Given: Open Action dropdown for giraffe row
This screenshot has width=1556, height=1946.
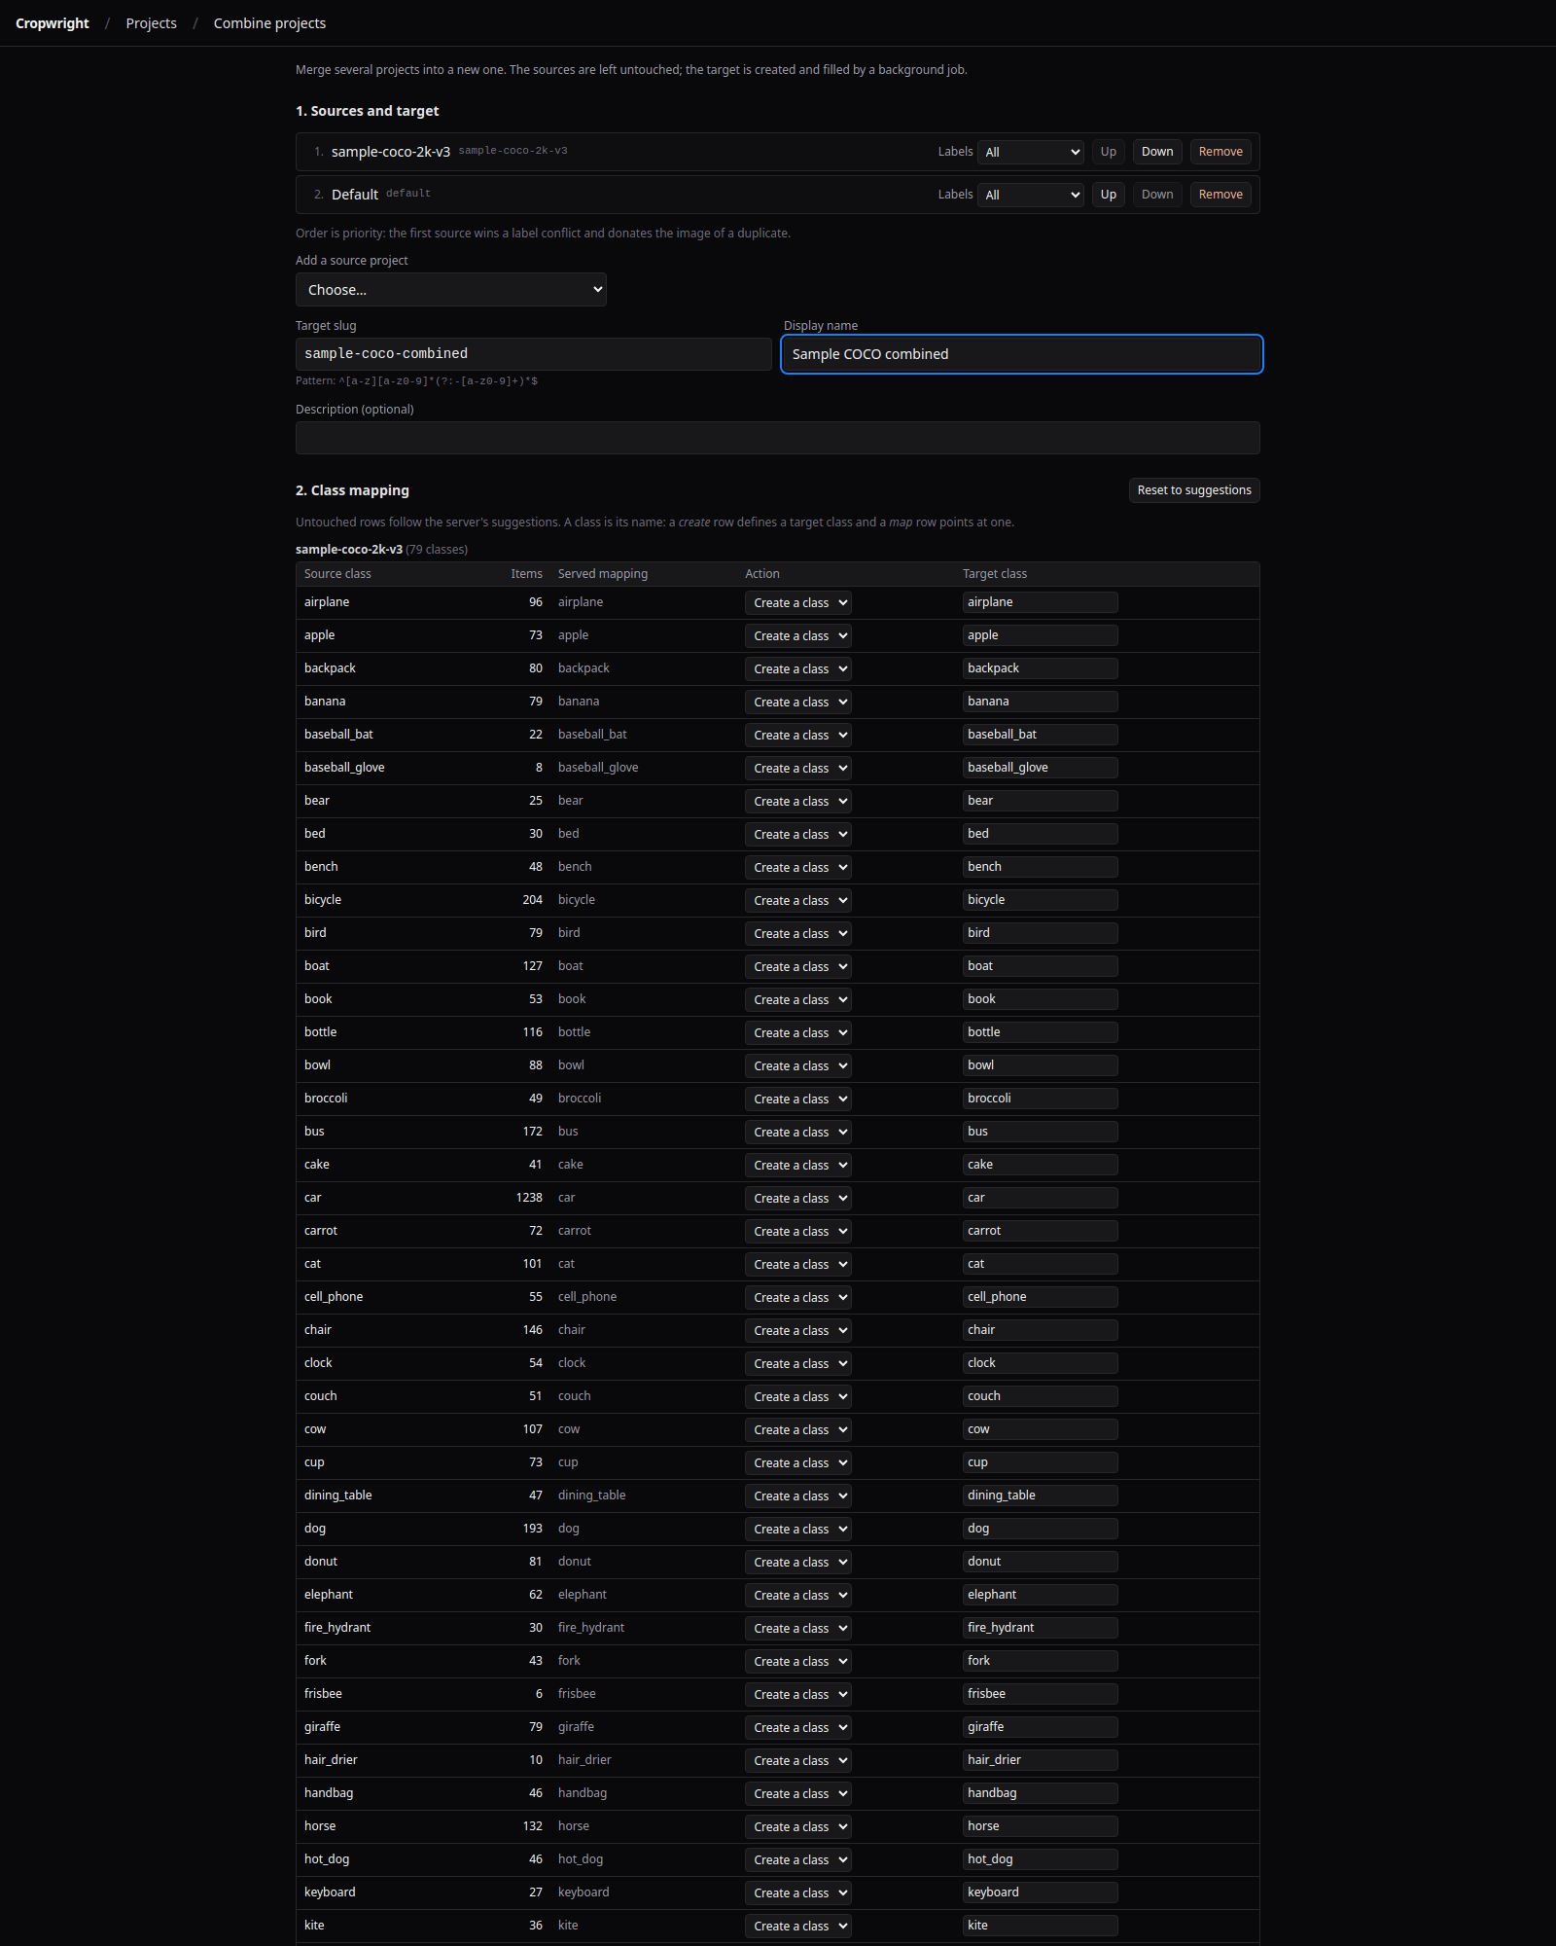Looking at the screenshot, I should 798,1728.
